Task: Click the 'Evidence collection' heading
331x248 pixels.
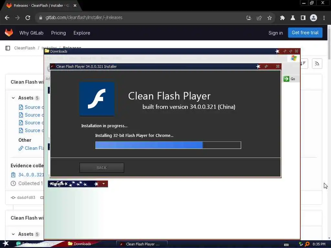Action: point(27,166)
